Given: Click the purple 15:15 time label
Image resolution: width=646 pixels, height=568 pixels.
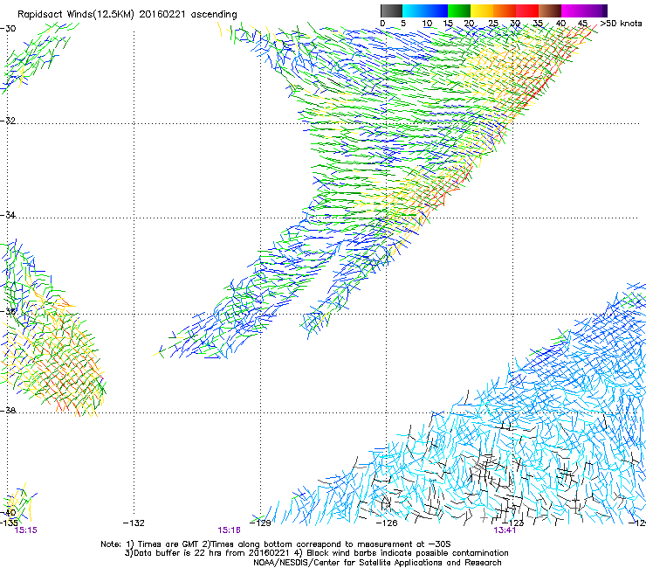Looking at the screenshot, I should (25, 530).
